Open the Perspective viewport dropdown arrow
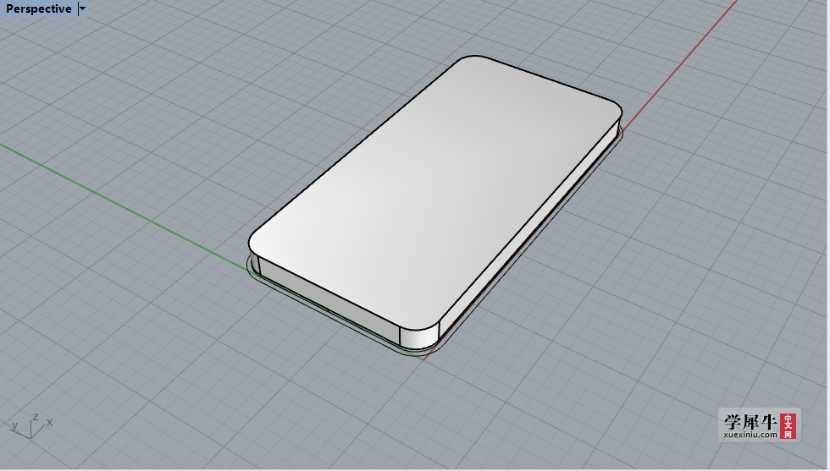This screenshot has height=471, width=830. pyautogui.click(x=82, y=8)
